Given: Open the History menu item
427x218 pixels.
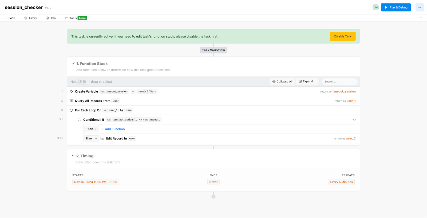Looking at the screenshot, I should 30,18.
